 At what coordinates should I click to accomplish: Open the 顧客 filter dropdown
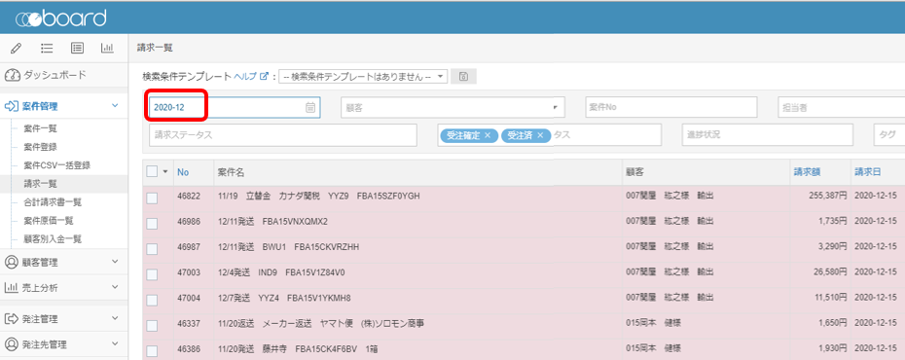pyautogui.click(x=452, y=107)
